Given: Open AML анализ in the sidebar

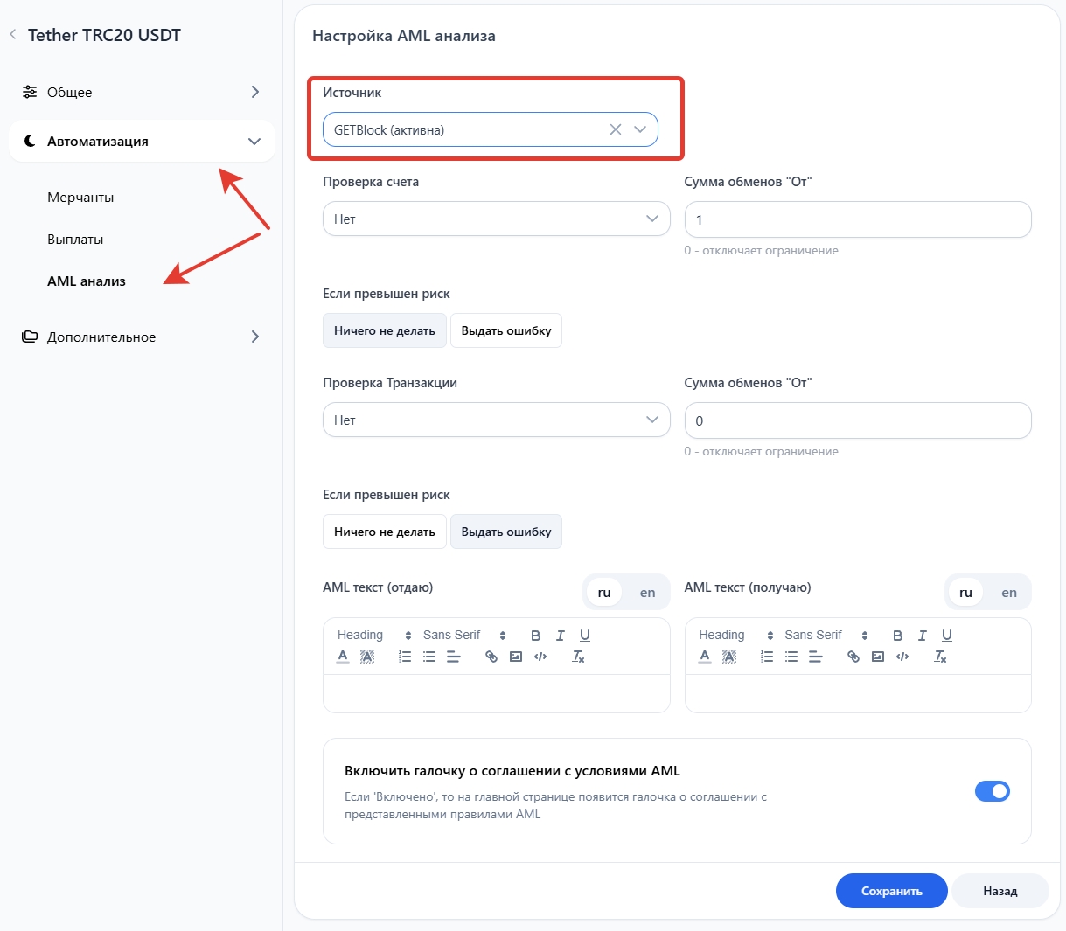Looking at the screenshot, I should coord(87,281).
